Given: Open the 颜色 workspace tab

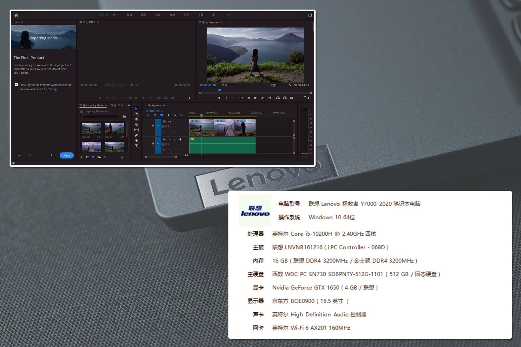Looking at the screenshot, I should 144,15.
